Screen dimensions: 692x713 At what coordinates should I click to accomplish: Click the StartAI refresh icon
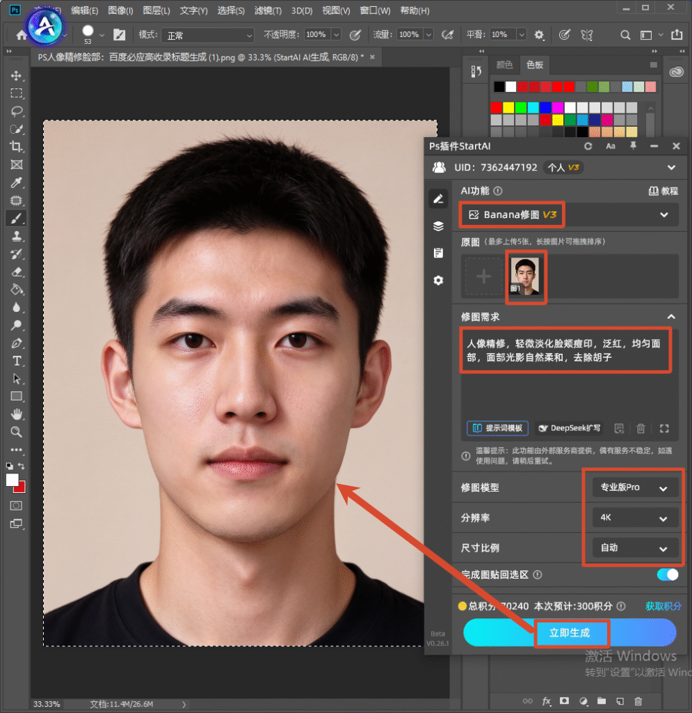coord(588,146)
